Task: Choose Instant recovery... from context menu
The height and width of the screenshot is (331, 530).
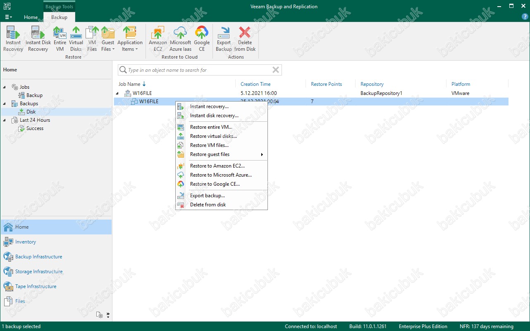Action: click(222, 106)
